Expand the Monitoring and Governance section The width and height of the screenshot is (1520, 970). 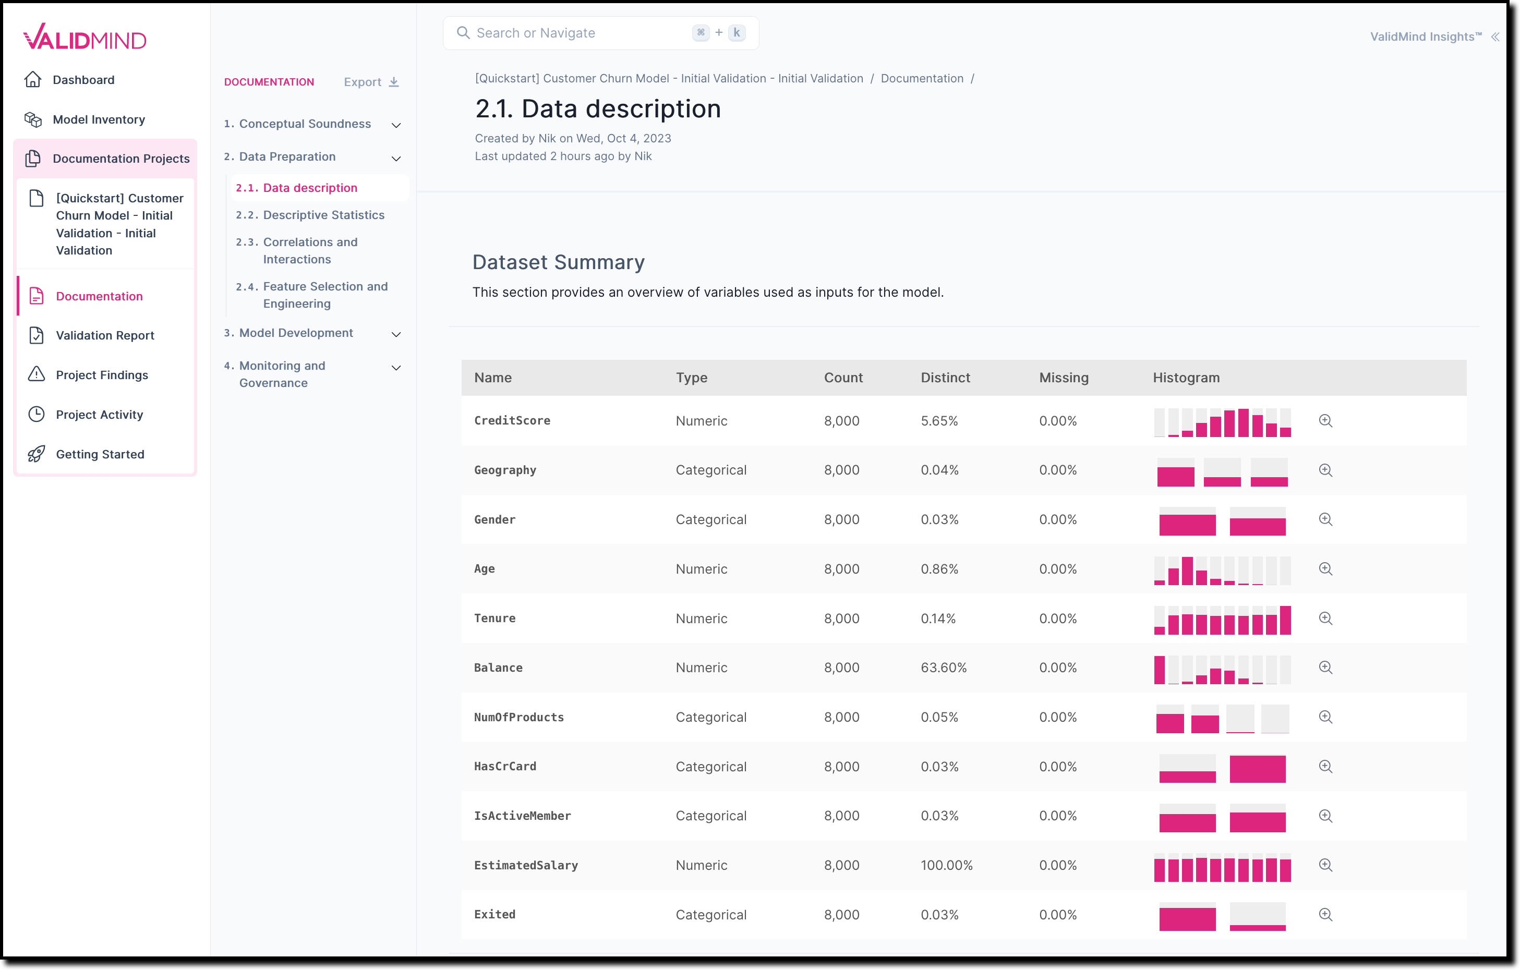tap(395, 367)
